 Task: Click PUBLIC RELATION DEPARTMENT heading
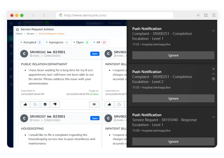coord(44,64)
